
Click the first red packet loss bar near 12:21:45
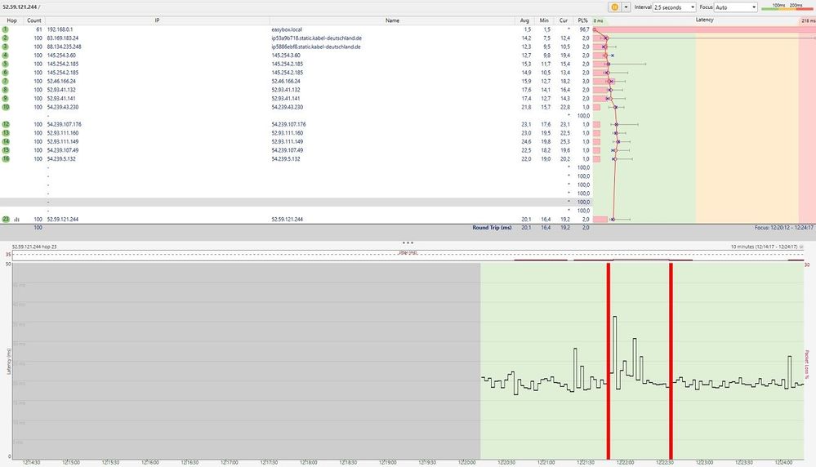(x=609, y=361)
